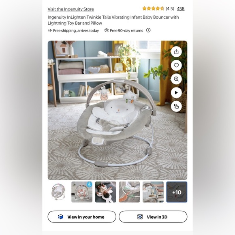Click the View in 3D button
This screenshot has height=235, width=235.
coord(153,217)
